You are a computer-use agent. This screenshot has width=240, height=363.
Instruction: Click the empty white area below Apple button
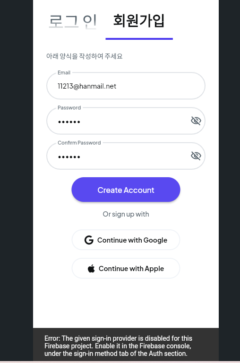126,303
